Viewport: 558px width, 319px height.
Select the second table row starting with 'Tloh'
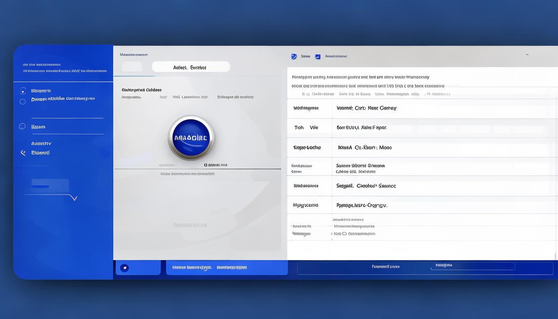422,128
